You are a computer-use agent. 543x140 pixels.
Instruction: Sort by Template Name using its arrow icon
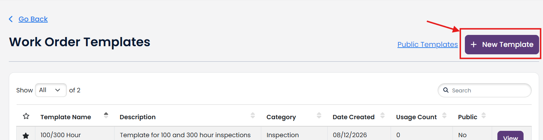106,116
